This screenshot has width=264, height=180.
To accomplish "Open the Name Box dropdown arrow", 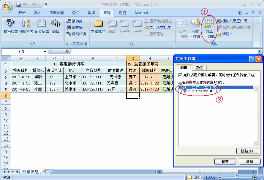I will tap(45, 52).
